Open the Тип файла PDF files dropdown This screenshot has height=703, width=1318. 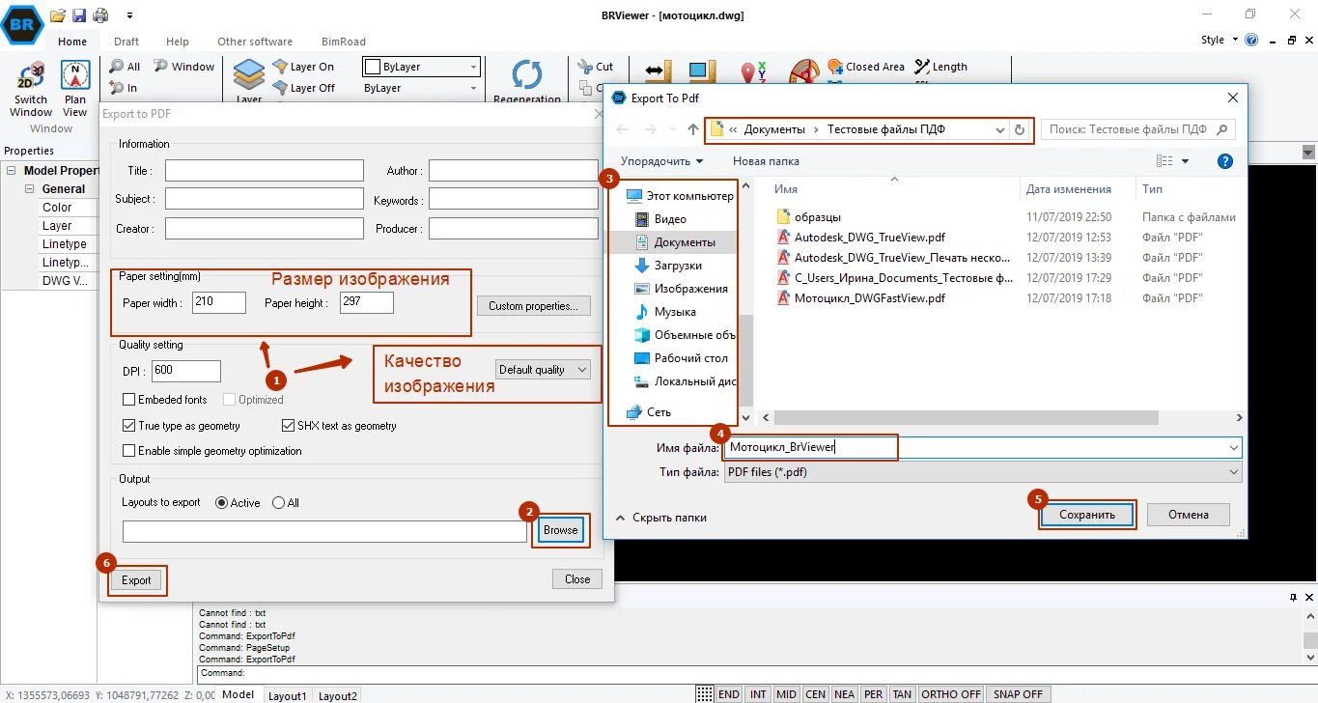(x=983, y=472)
